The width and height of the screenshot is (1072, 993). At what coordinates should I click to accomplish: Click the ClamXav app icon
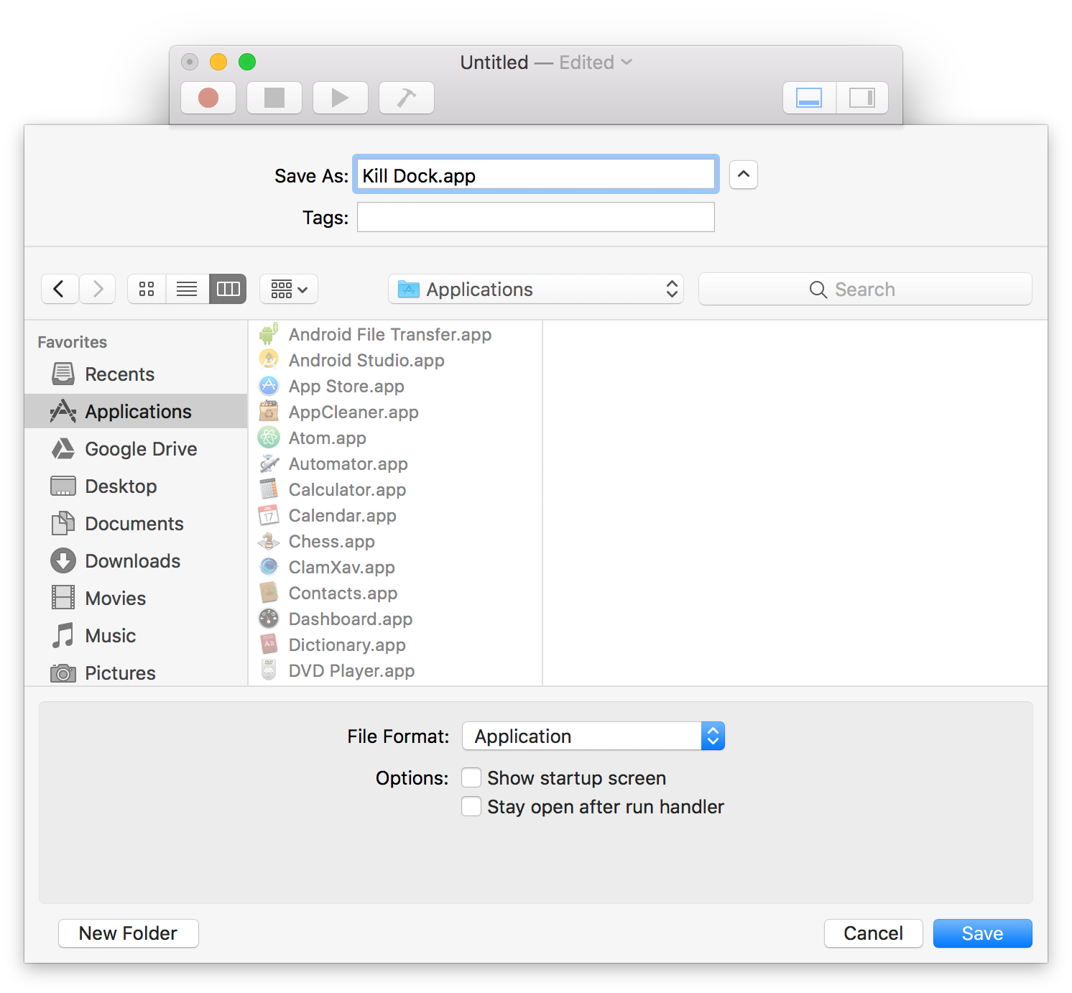(x=269, y=567)
